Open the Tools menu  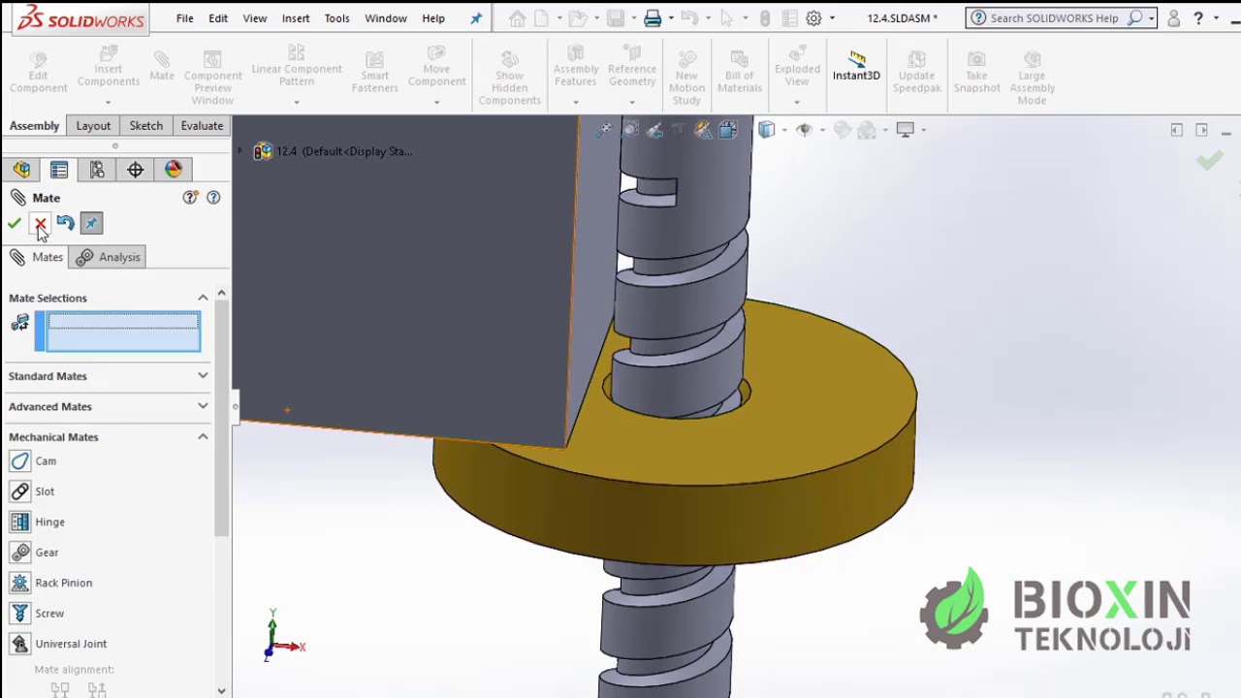(x=337, y=18)
